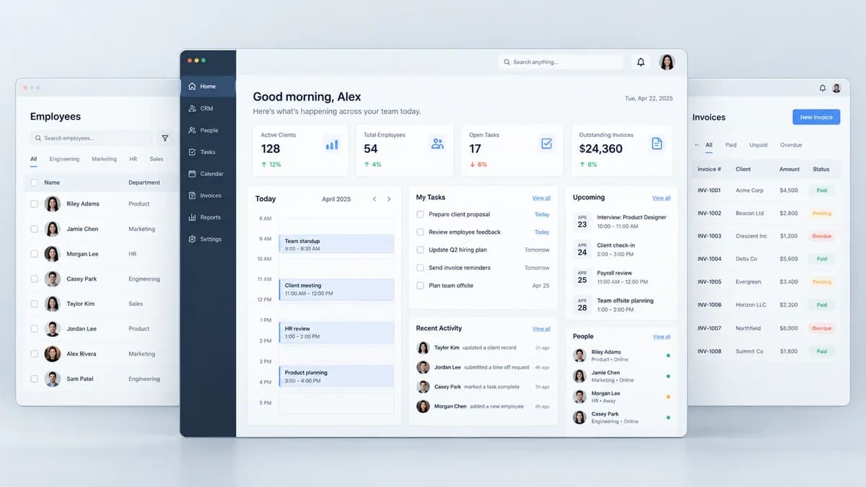Viewport: 866px width, 487px height.
Task: Select the Marketing tab in Employees window
Action: click(x=104, y=159)
